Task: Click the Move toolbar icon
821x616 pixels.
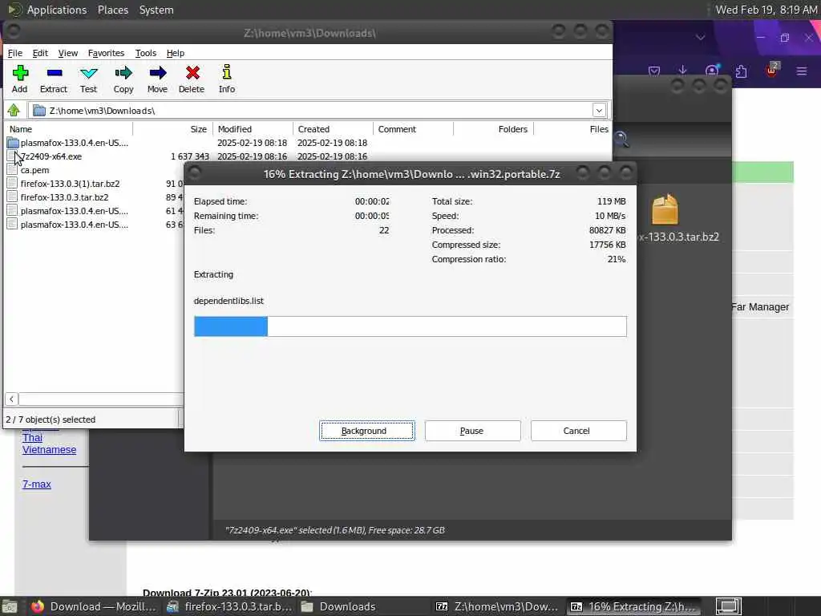Action: [x=158, y=73]
